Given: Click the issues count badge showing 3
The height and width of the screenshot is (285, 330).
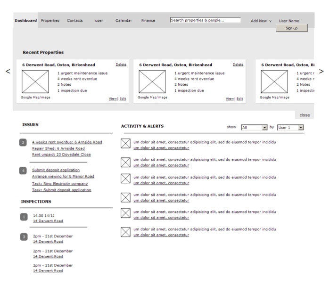Looking at the screenshot, I should (x=23, y=142).
